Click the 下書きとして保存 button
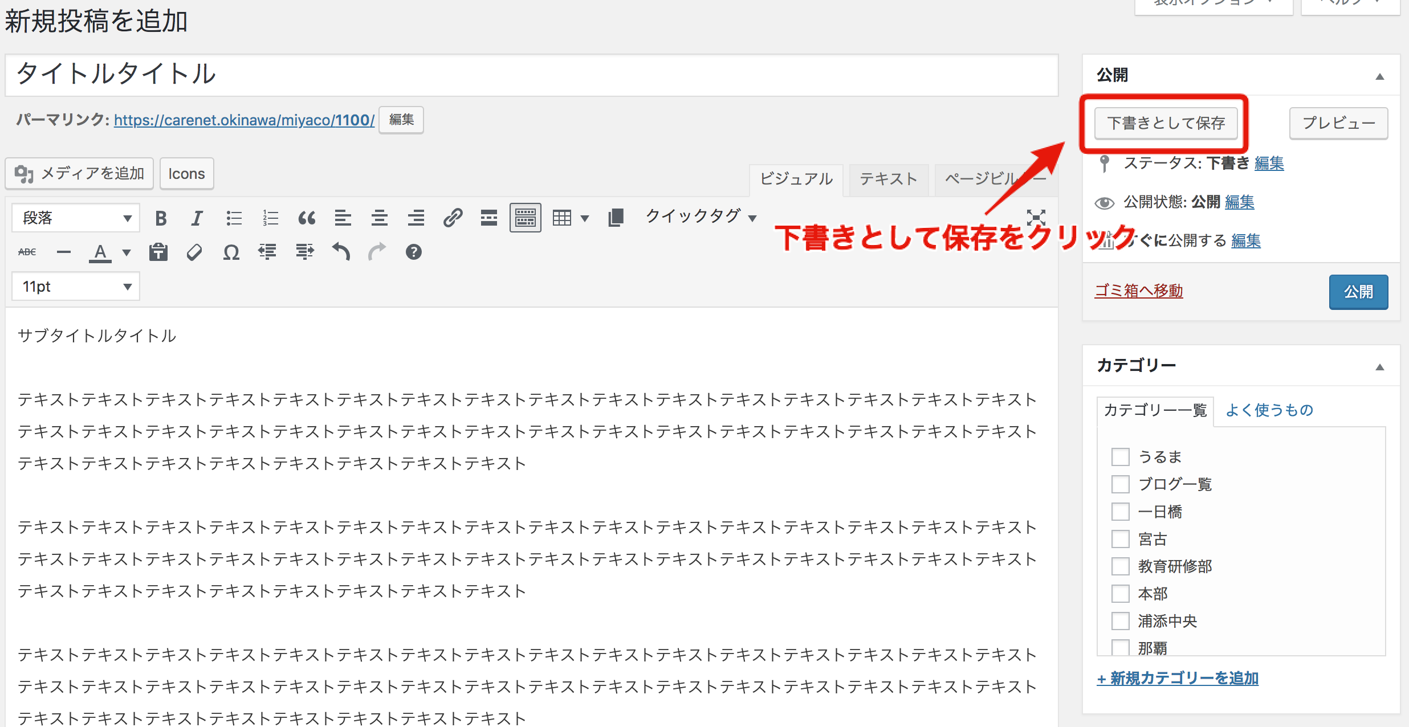This screenshot has height=727, width=1409. click(x=1166, y=123)
